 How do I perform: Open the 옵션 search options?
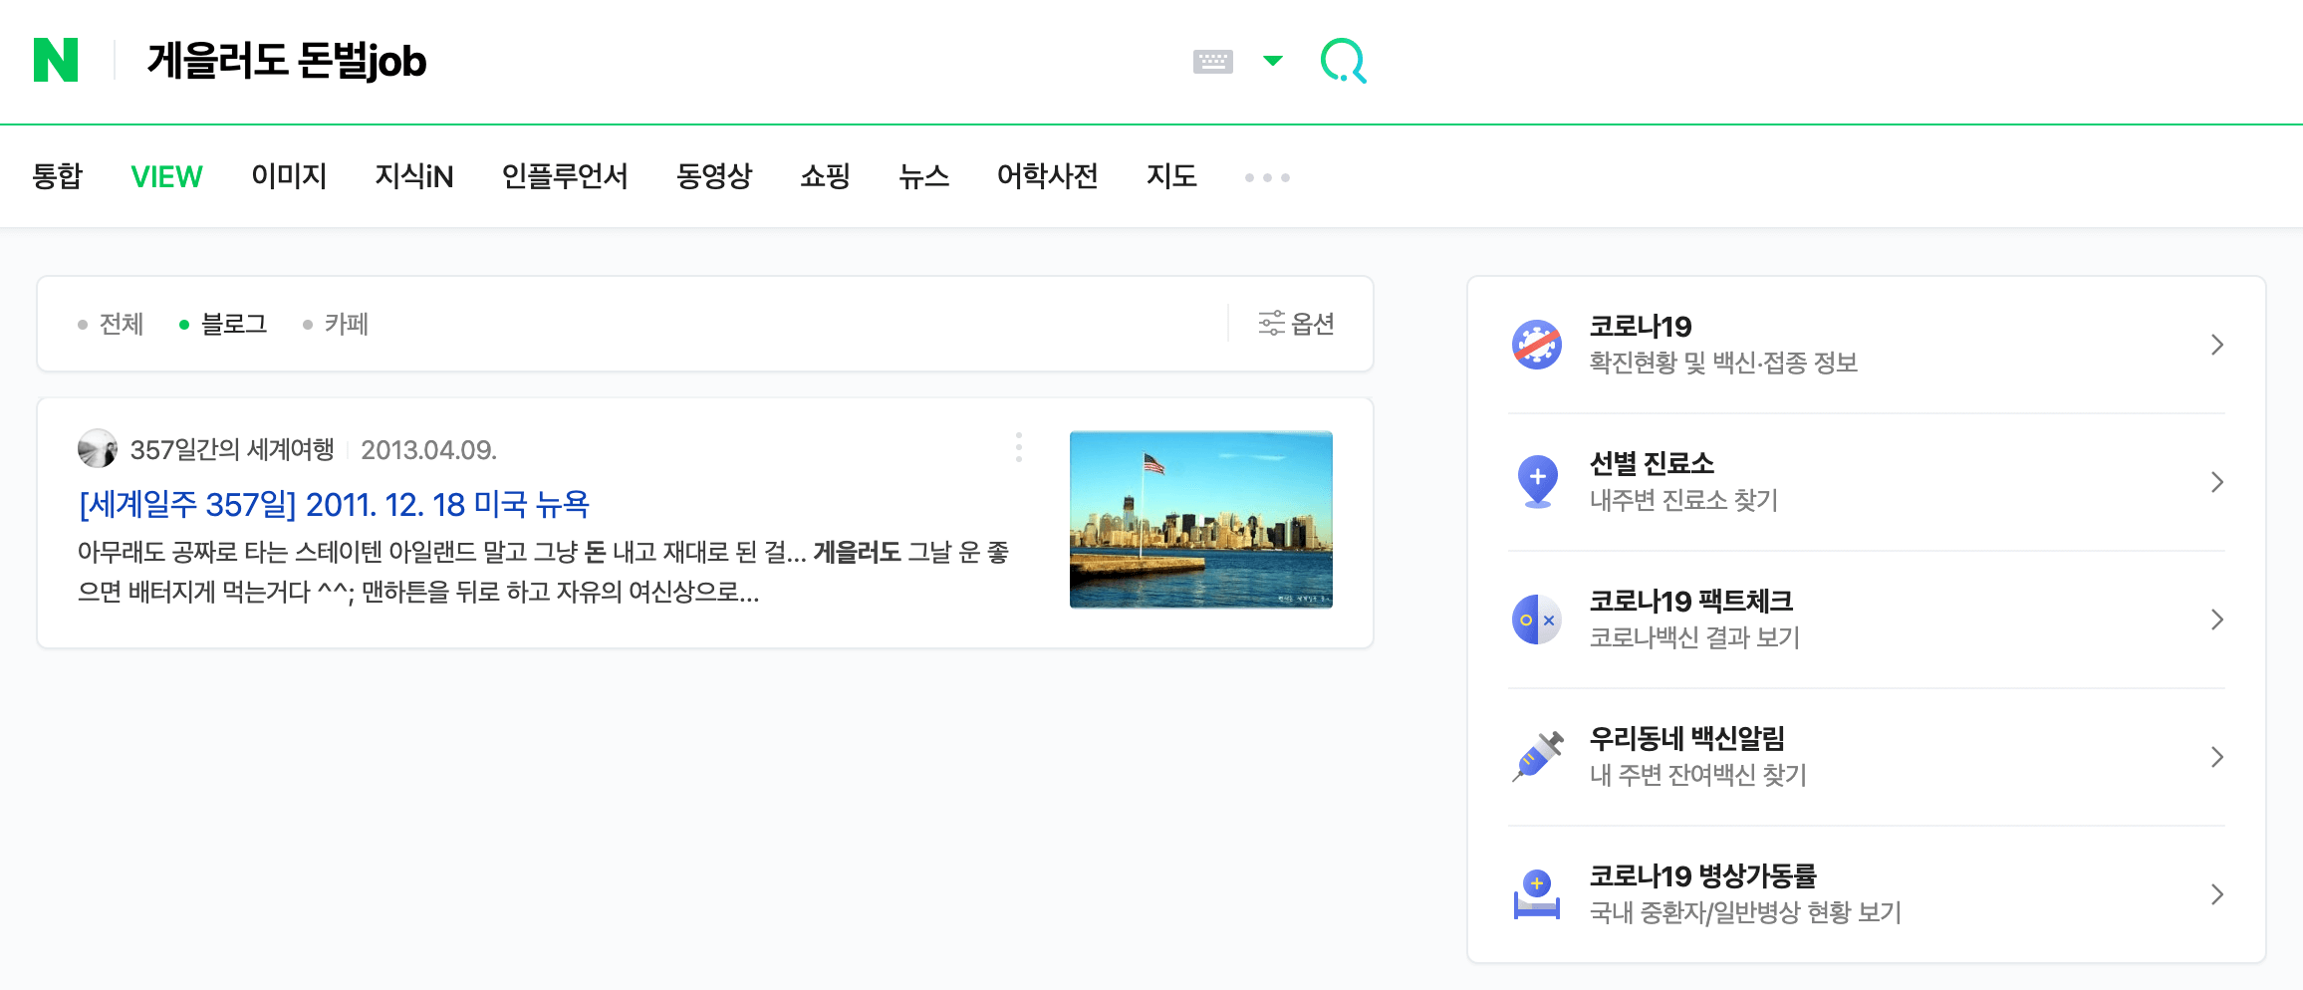tap(1296, 324)
